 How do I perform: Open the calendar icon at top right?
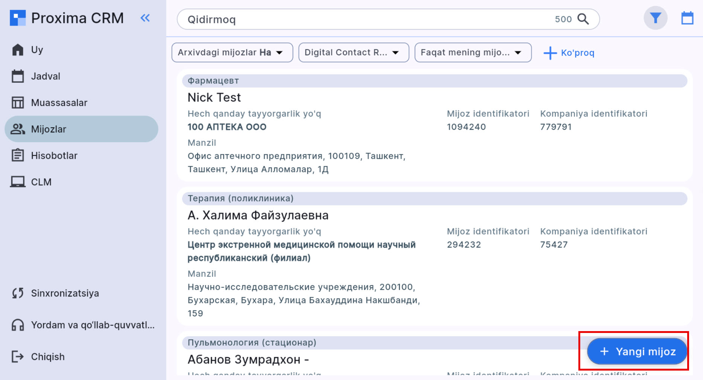pyautogui.click(x=687, y=18)
